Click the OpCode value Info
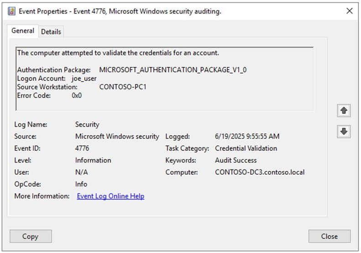The image size is (361, 253). [x=81, y=184]
